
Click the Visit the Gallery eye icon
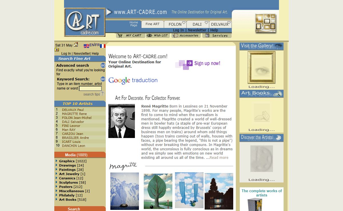click(279, 46)
